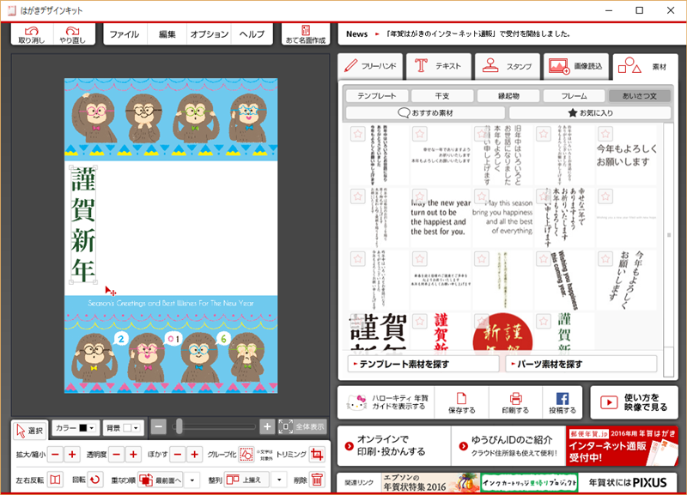
Task: Click the やり直し (redo) icon
Action: (75, 34)
